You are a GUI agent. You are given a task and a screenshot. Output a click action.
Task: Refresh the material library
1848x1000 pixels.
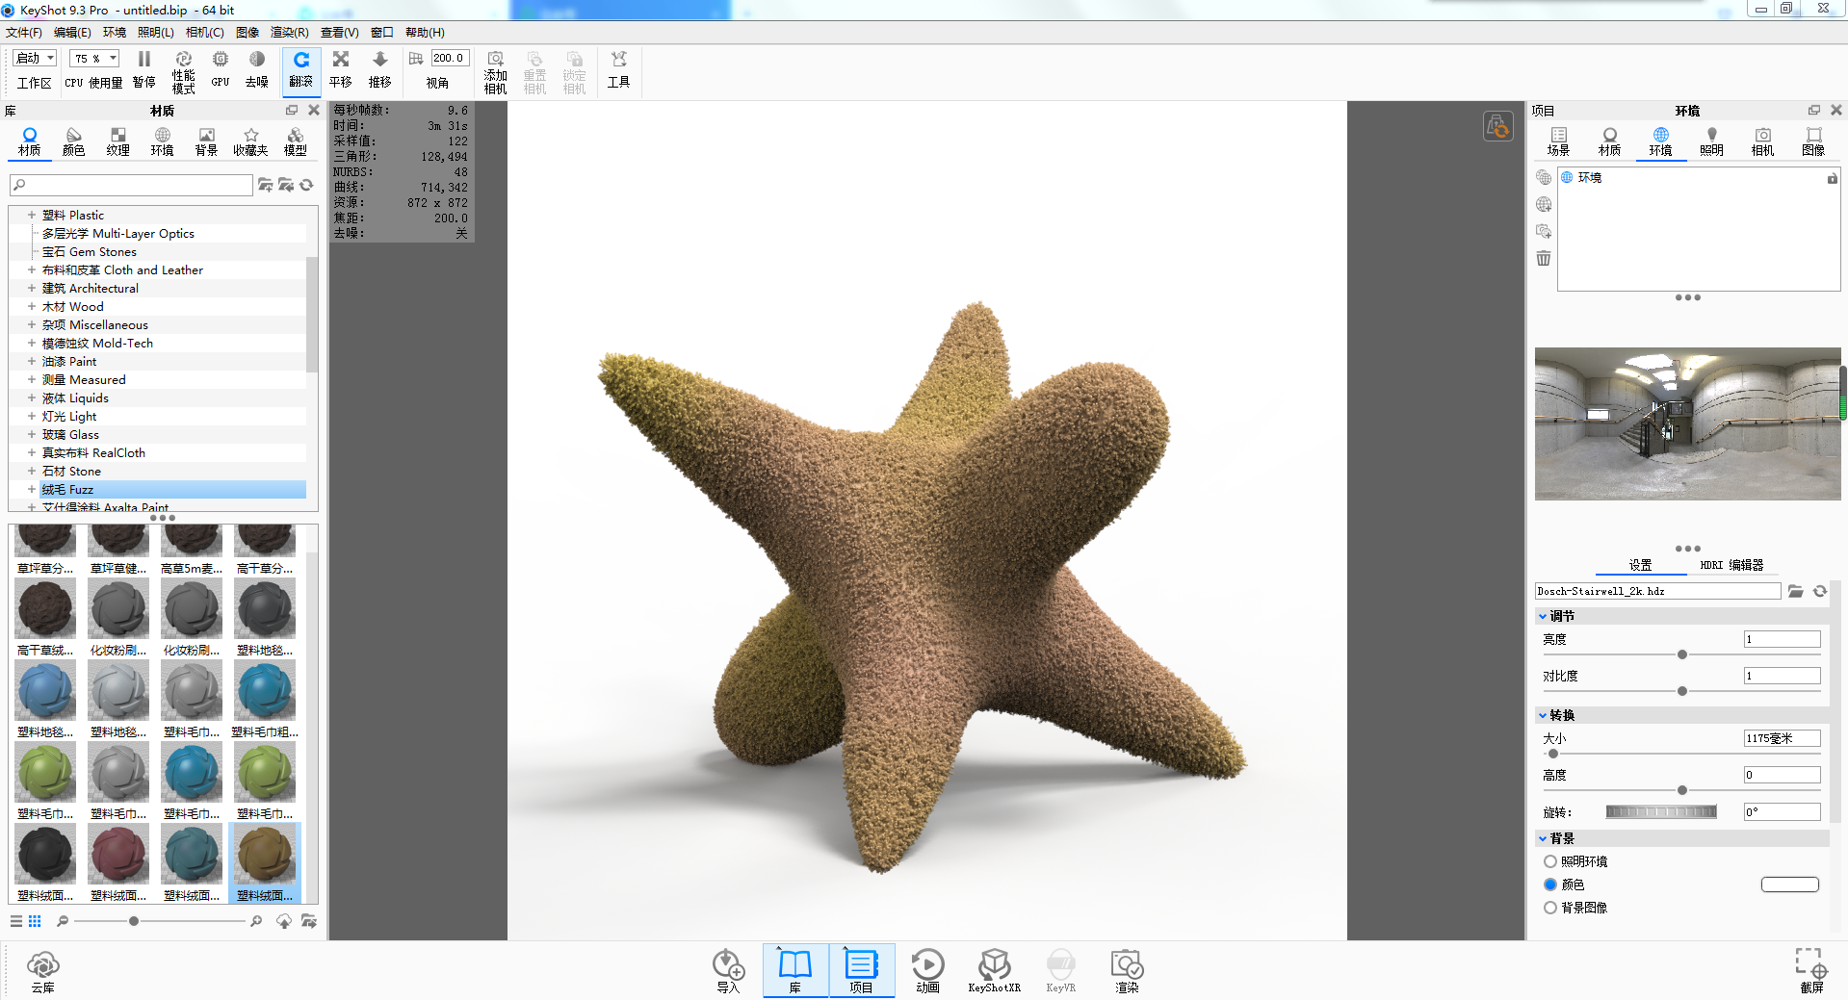click(x=307, y=185)
